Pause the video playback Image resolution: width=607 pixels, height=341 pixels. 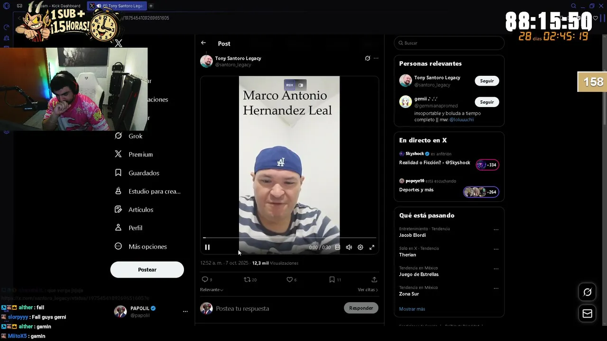[207, 247]
